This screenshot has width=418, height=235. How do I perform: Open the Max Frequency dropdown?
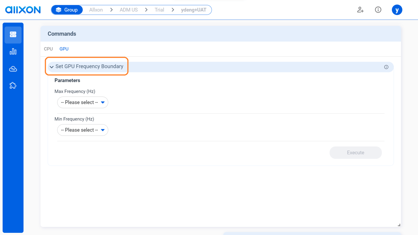pos(83,102)
